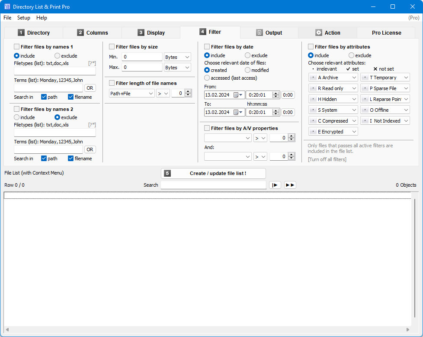Open the C Compressed attribute dropdown

coord(333,121)
